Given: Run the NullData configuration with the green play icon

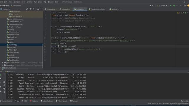Looking at the screenshot, I should click(x=171, y=6).
